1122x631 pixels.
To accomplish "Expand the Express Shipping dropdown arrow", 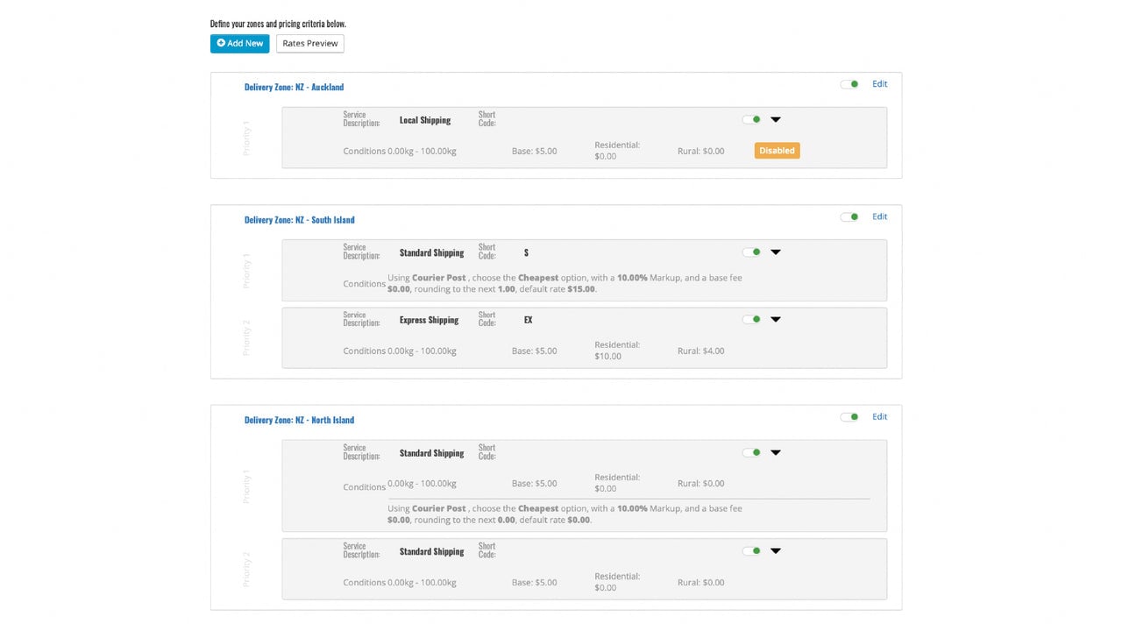I will coord(776,320).
